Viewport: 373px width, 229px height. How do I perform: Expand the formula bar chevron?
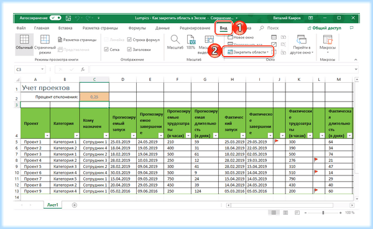click(356, 69)
